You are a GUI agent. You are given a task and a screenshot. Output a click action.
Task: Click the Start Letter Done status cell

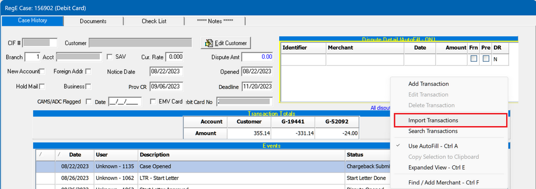click(x=368, y=178)
